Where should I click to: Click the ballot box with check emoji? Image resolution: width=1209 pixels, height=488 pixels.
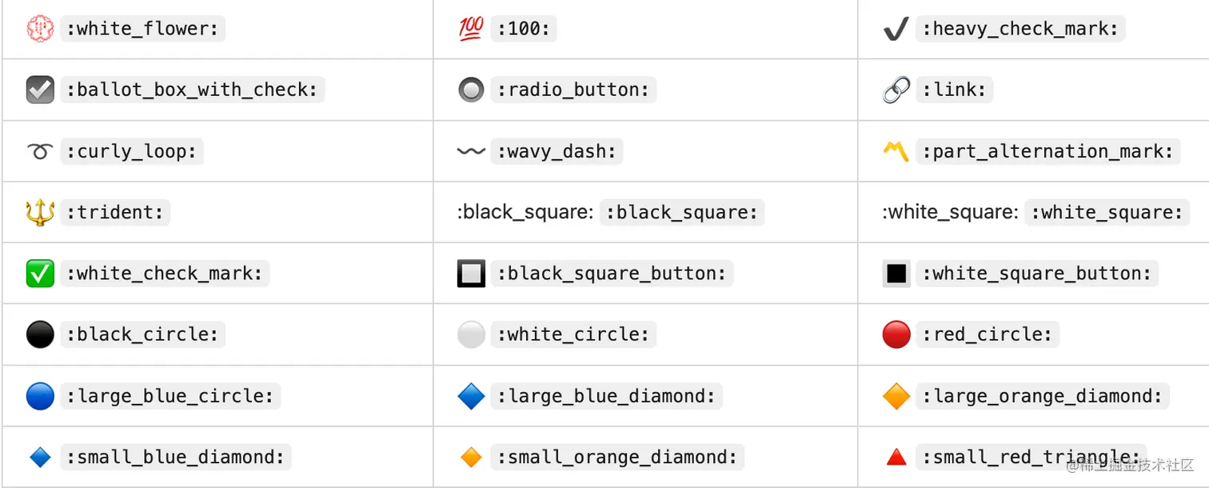(40, 90)
